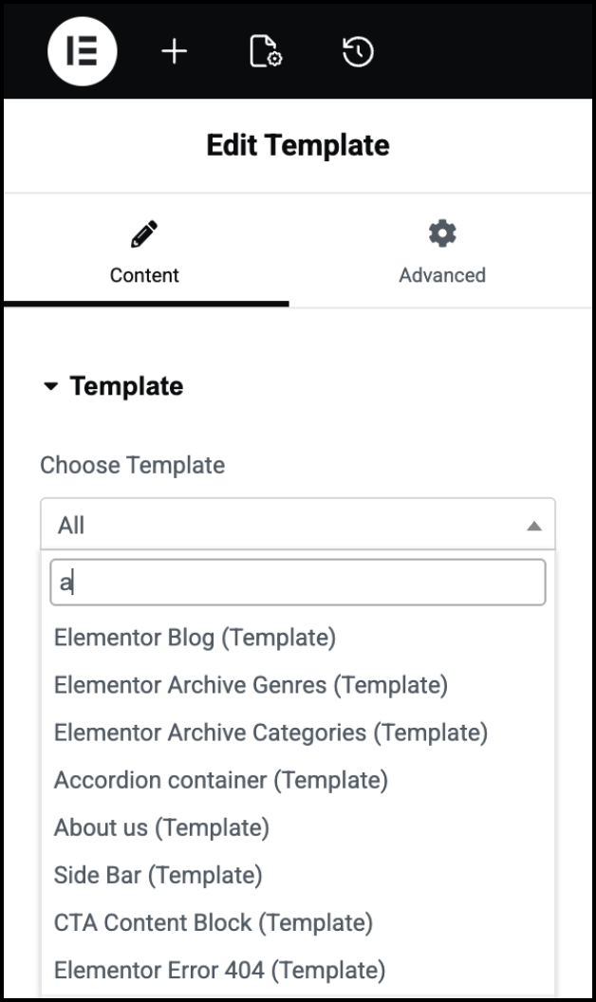This screenshot has width=596, height=1002.
Task: Select Elementor Archive Genres (Template)
Action: (x=251, y=685)
